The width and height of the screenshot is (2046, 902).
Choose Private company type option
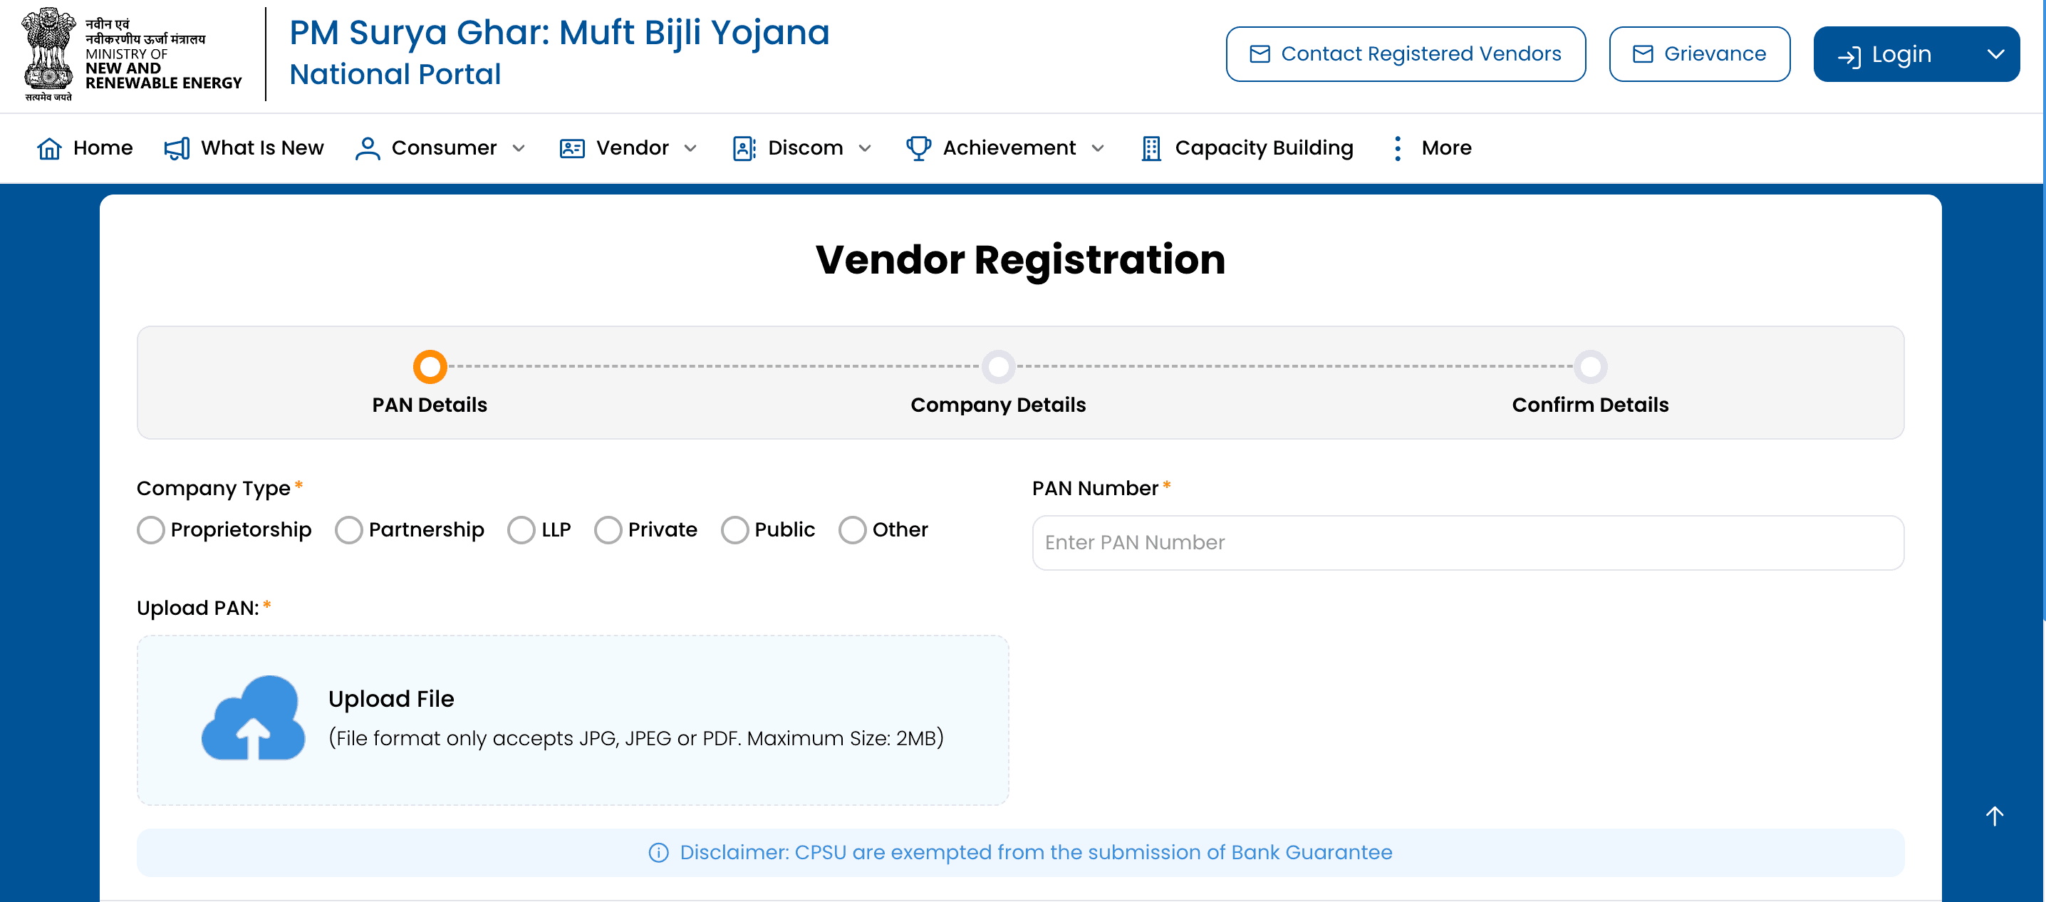[608, 529]
